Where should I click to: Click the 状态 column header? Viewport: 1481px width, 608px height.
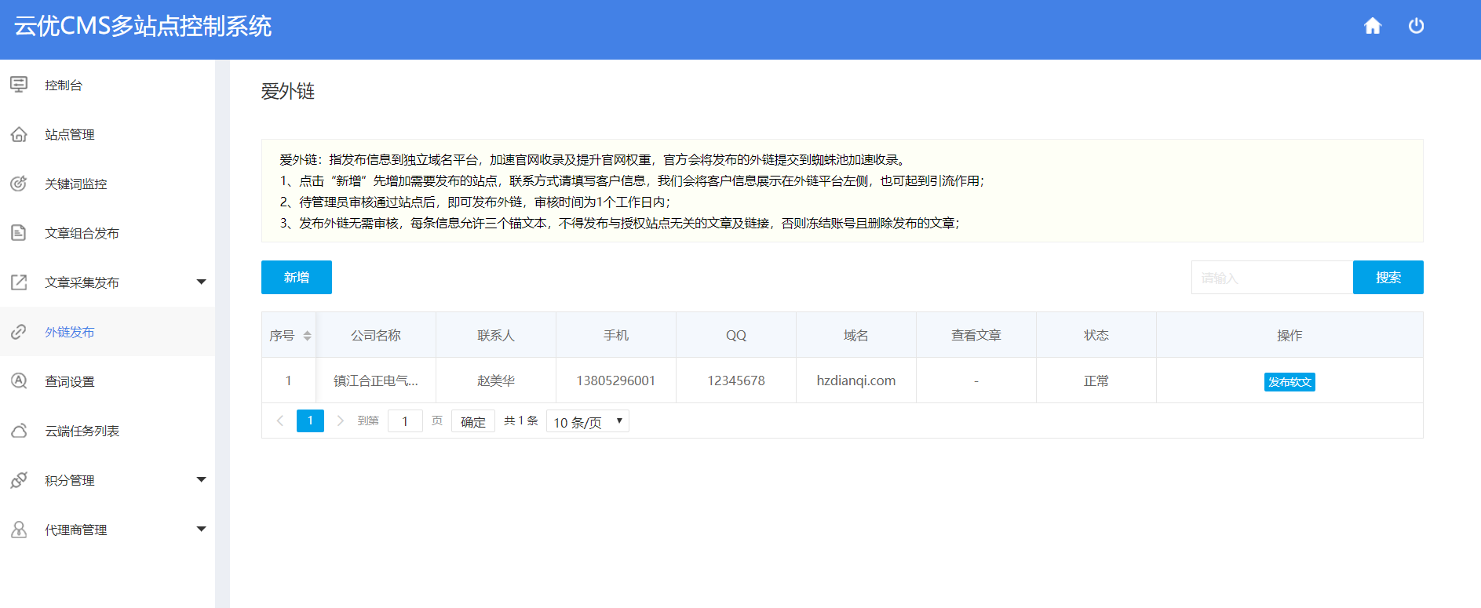[1096, 335]
